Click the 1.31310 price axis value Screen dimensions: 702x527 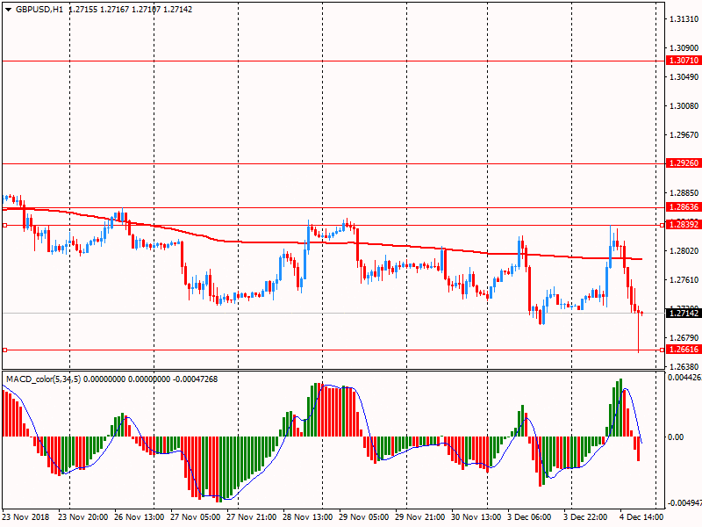point(682,18)
